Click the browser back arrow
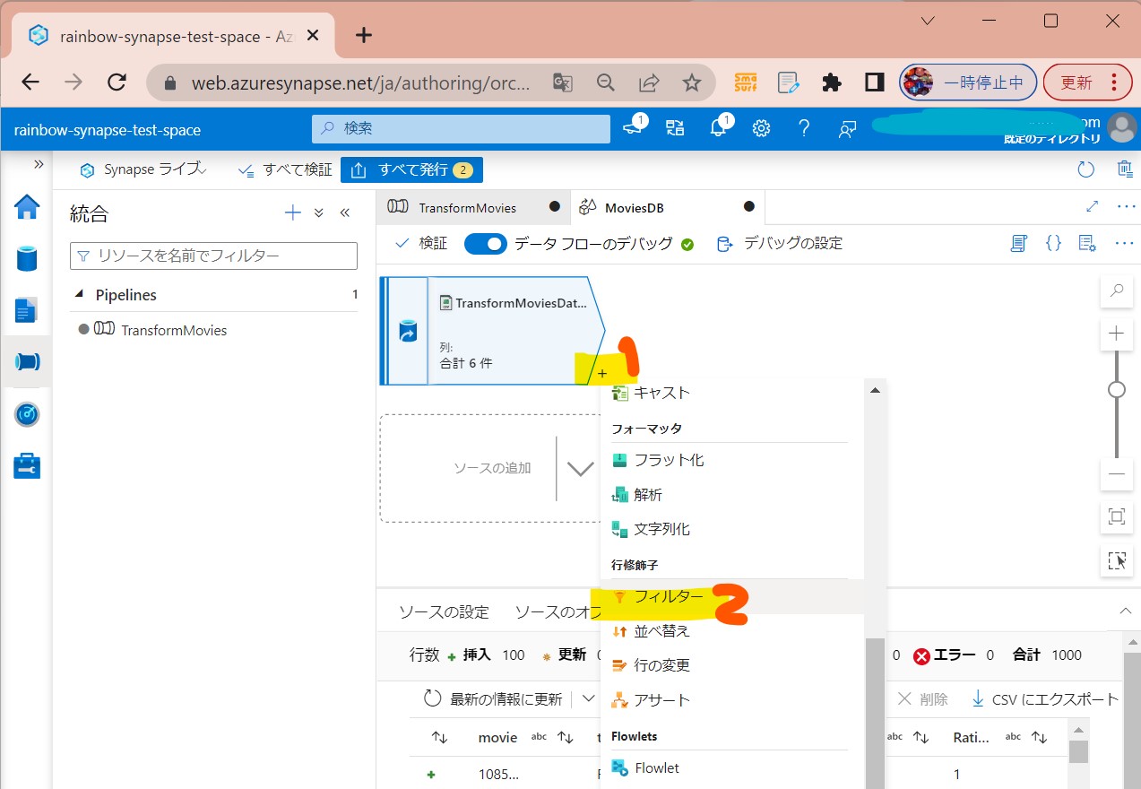Image resolution: width=1141 pixels, height=789 pixels. pyautogui.click(x=30, y=82)
